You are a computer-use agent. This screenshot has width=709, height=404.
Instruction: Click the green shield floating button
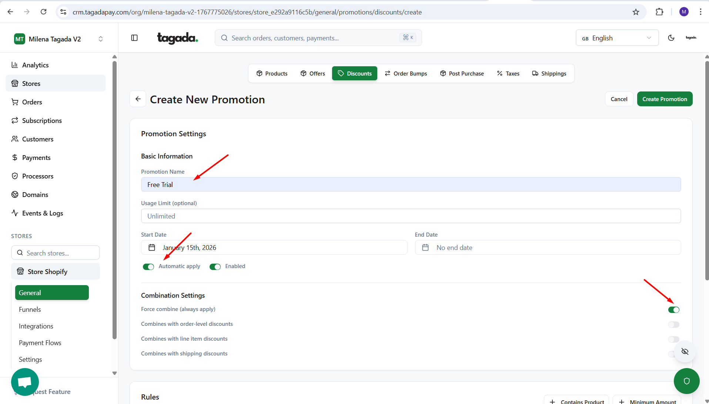(686, 381)
